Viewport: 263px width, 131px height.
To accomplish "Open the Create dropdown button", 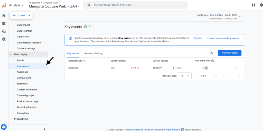I will (22, 15).
